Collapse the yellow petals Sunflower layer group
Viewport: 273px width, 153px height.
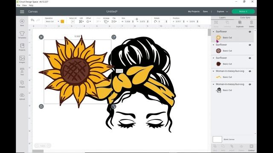click(x=213, y=31)
